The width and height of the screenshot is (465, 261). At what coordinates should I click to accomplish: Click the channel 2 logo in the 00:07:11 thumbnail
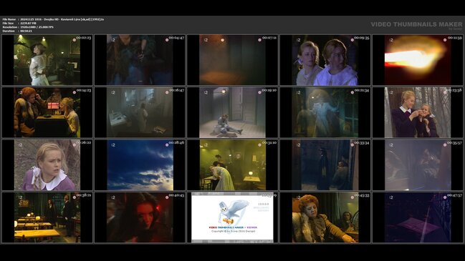206,39
